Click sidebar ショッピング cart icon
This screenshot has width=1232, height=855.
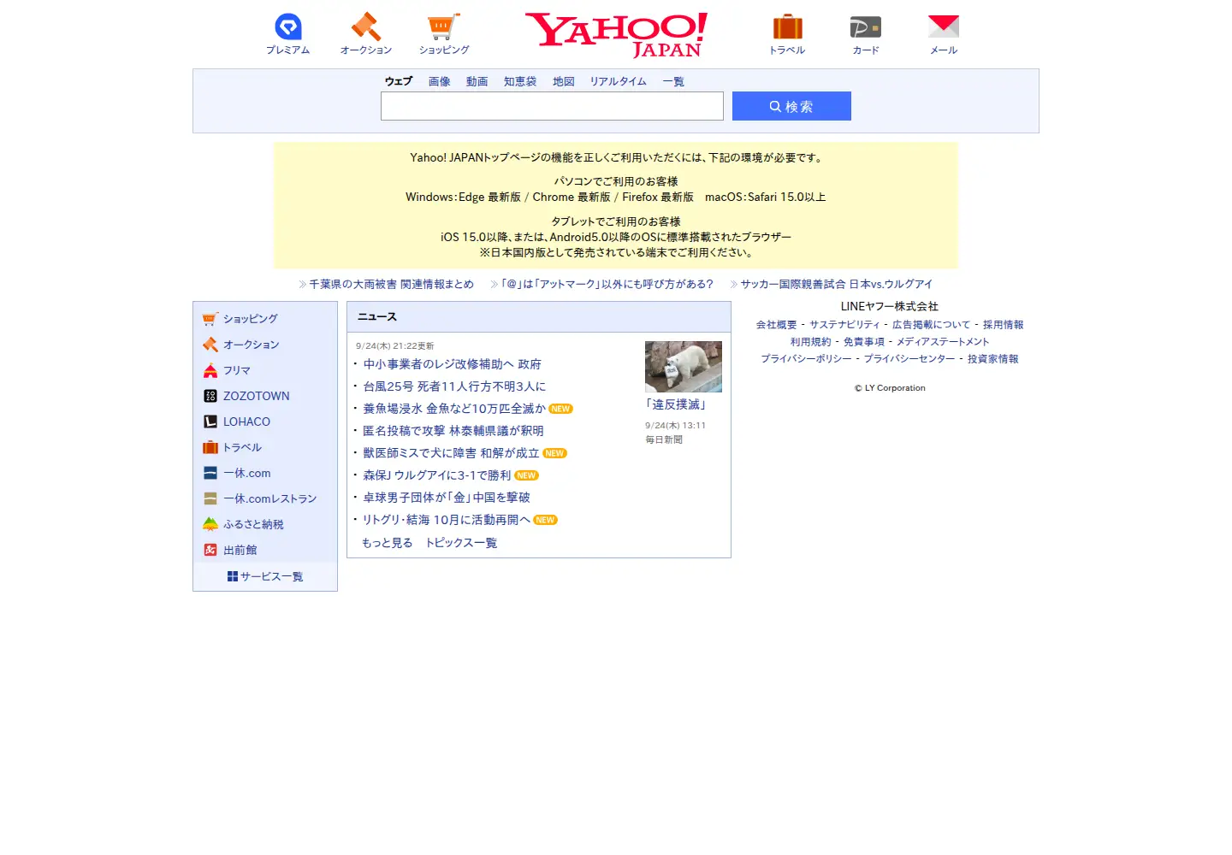(x=210, y=319)
